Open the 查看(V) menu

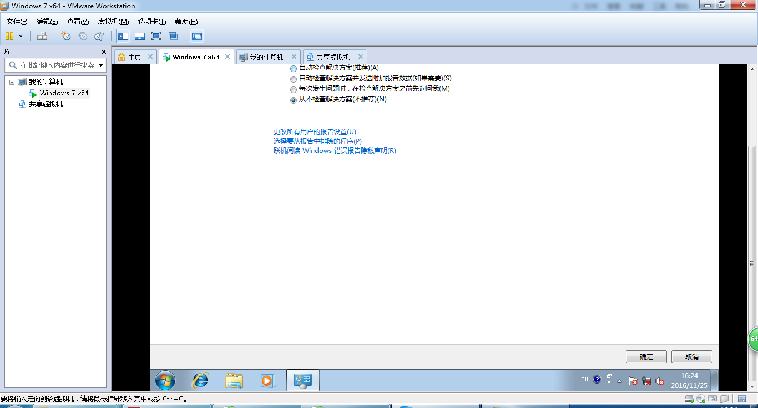coord(78,22)
